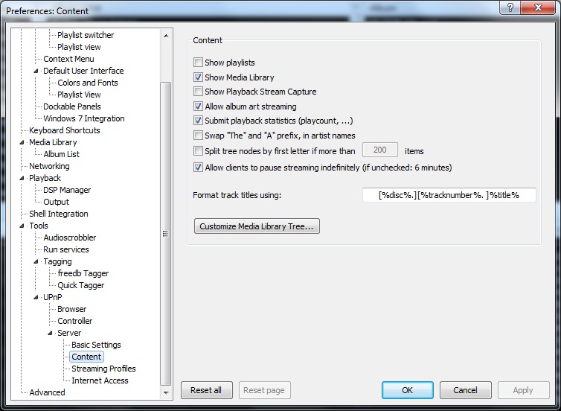Enable the Show playlists checkbox
561x411 pixels.
pyautogui.click(x=199, y=63)
